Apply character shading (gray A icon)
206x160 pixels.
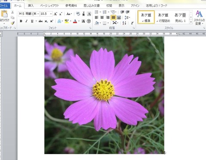point(83,21)
